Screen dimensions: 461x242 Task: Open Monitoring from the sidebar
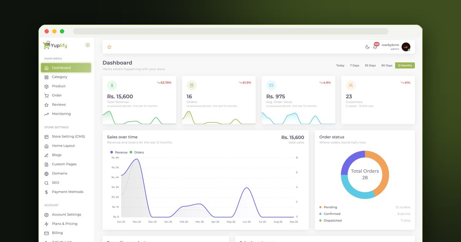pyautogui.click(x=66, y=114)
